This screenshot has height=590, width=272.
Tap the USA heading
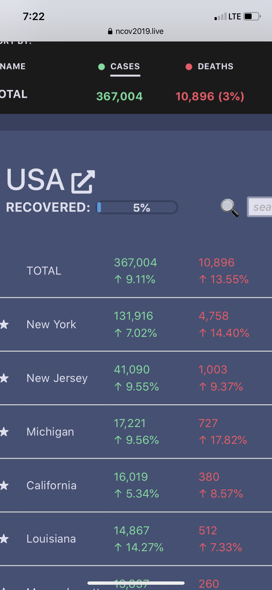35,180
